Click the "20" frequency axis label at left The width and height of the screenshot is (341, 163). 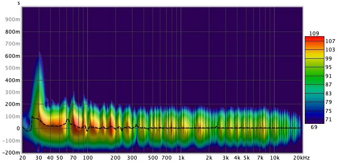coord(23,158)
